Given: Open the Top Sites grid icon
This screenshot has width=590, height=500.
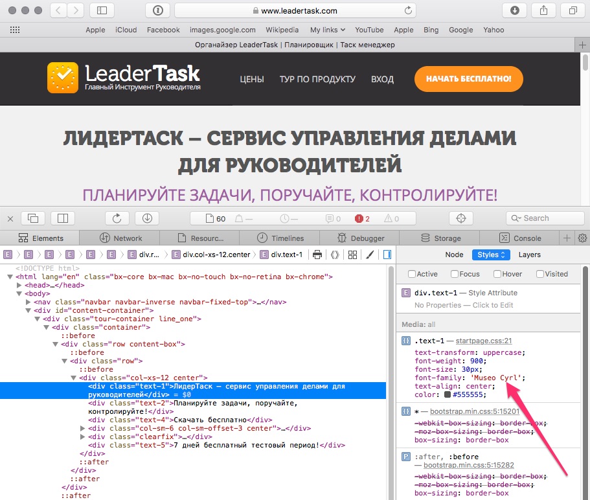Looking at the screenshot, I should [15, 30].
